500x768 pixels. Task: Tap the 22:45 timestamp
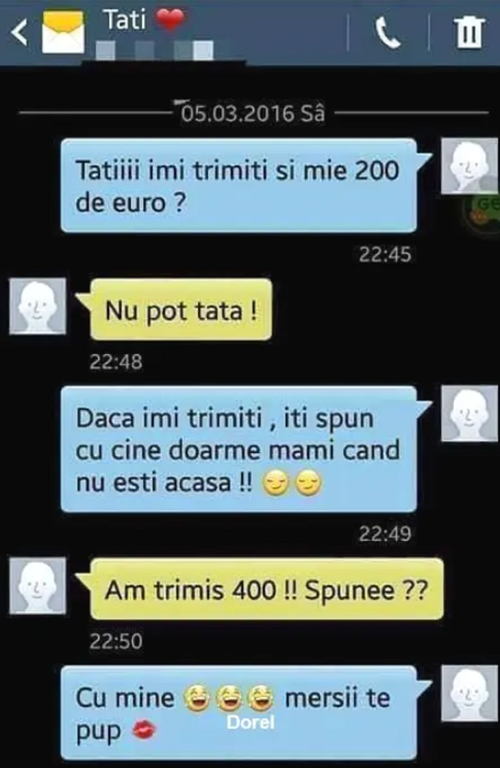tap(385, 254)
